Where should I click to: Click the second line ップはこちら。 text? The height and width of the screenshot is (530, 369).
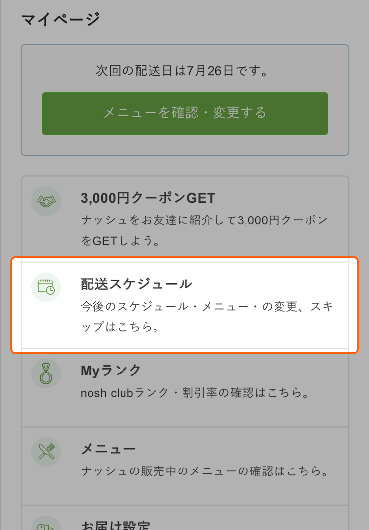click(120, 327)
